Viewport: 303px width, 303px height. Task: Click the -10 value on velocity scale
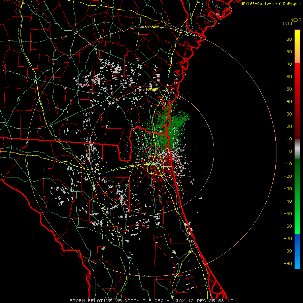coord(288,164)
